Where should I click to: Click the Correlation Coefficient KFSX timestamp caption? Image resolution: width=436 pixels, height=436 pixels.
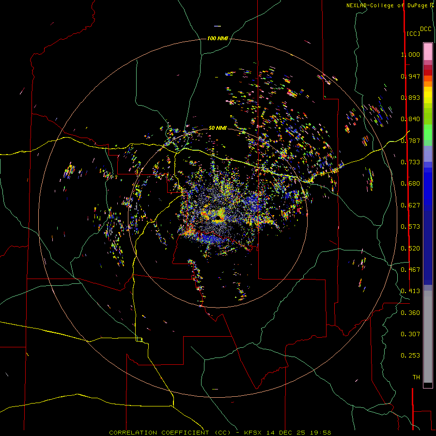(220, 433)
